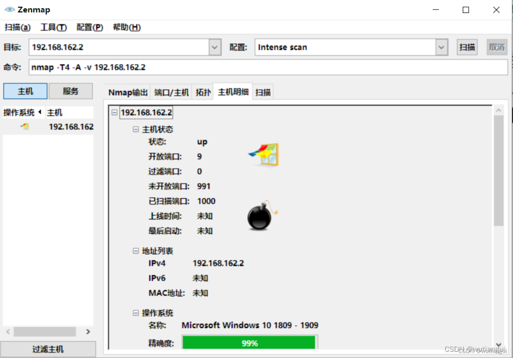Collapse the 操作系统 section
The height and width of the screenshot is (358, 513).
click(x=136, y=313)
